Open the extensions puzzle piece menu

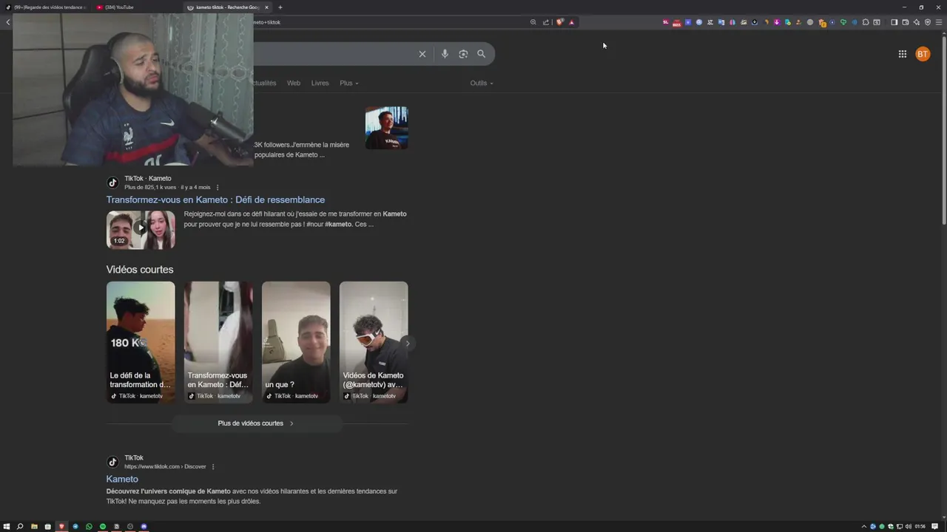[x=866, y=22]
